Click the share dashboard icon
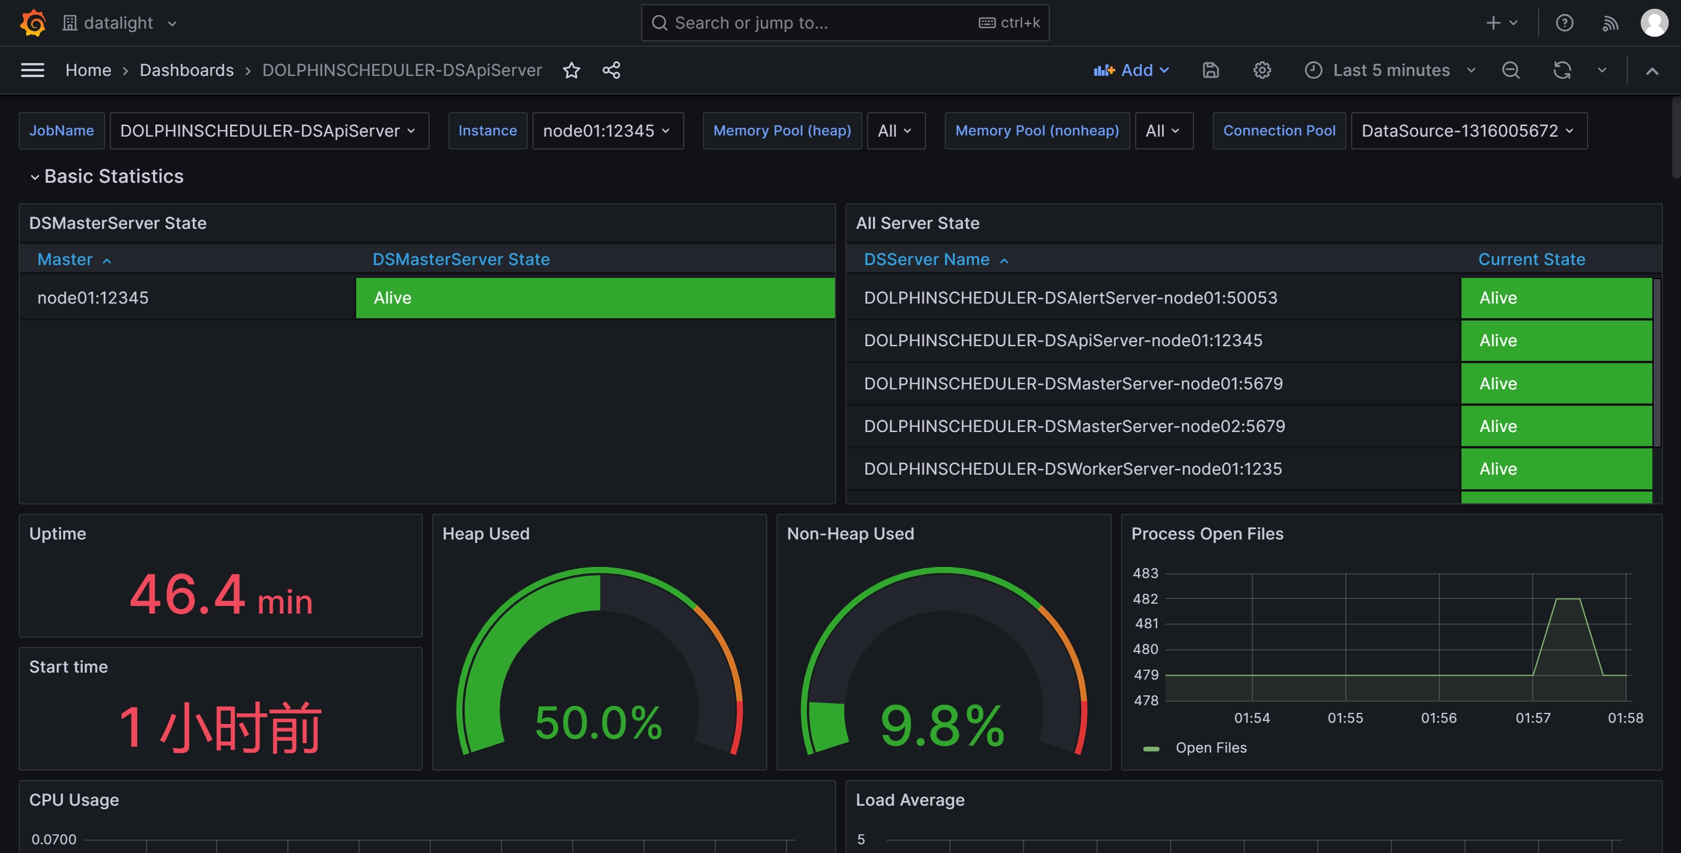Screen dimensions: 1681x853 coord(611,70)
